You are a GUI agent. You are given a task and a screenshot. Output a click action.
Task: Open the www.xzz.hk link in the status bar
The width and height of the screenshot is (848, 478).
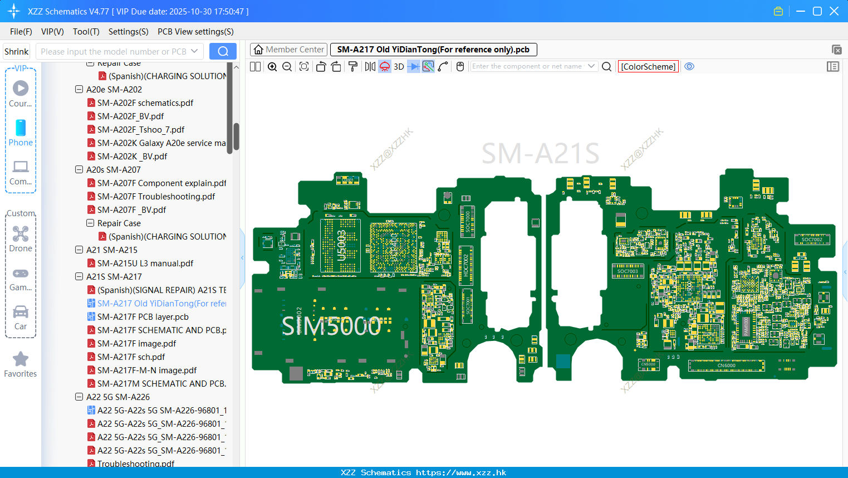[x=461, y=472]
